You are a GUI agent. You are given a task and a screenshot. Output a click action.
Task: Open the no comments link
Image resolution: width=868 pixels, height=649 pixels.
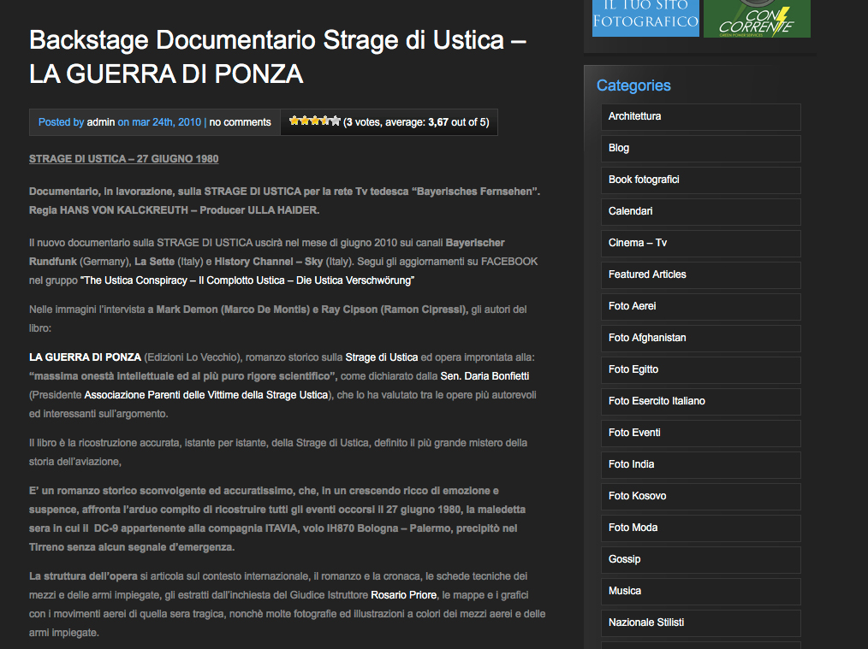click(240, 122)
